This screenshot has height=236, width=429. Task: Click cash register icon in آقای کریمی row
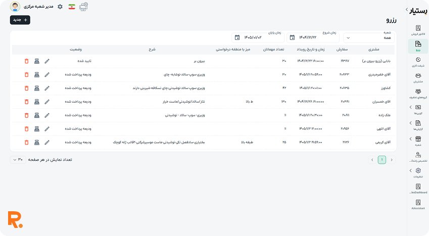37,143
